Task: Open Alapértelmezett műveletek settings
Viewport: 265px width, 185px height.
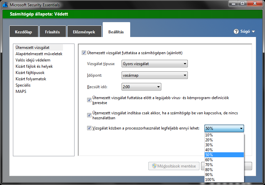Action: tap(39, 54)
